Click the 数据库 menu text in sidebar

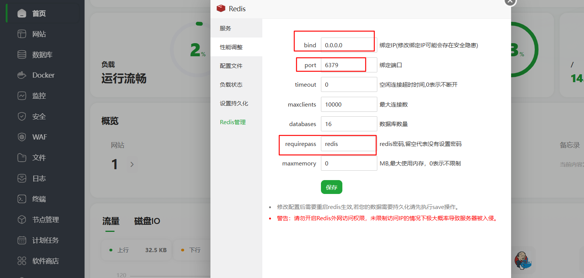click(42, 55)
